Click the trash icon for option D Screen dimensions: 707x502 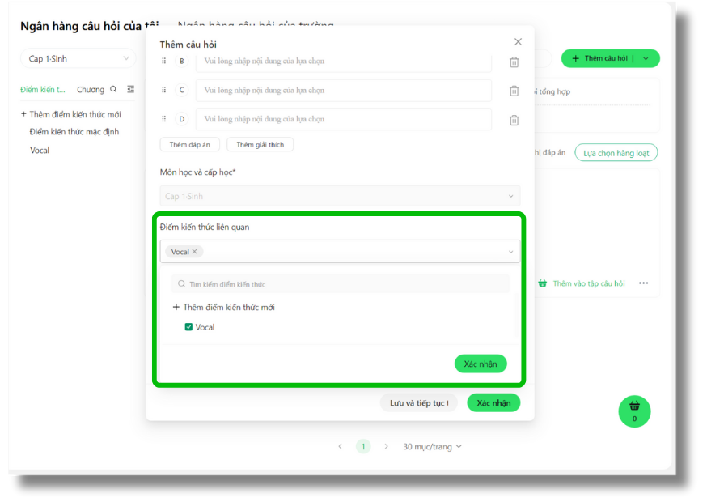pyautogui.click(x=514, y=120)
